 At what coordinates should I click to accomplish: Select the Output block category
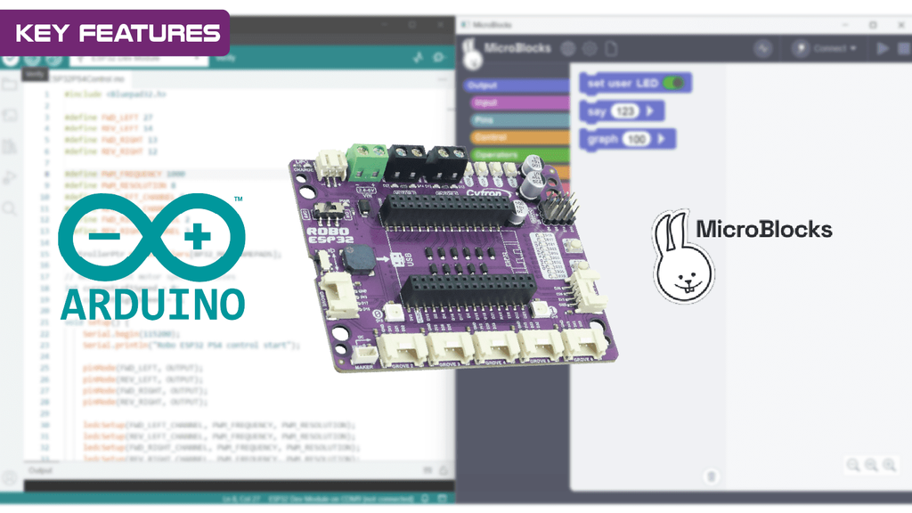coord(515,85)
